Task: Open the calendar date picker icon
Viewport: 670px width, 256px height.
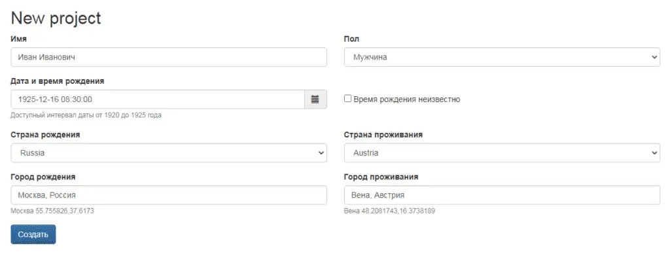Action: (x=315, y=99)
